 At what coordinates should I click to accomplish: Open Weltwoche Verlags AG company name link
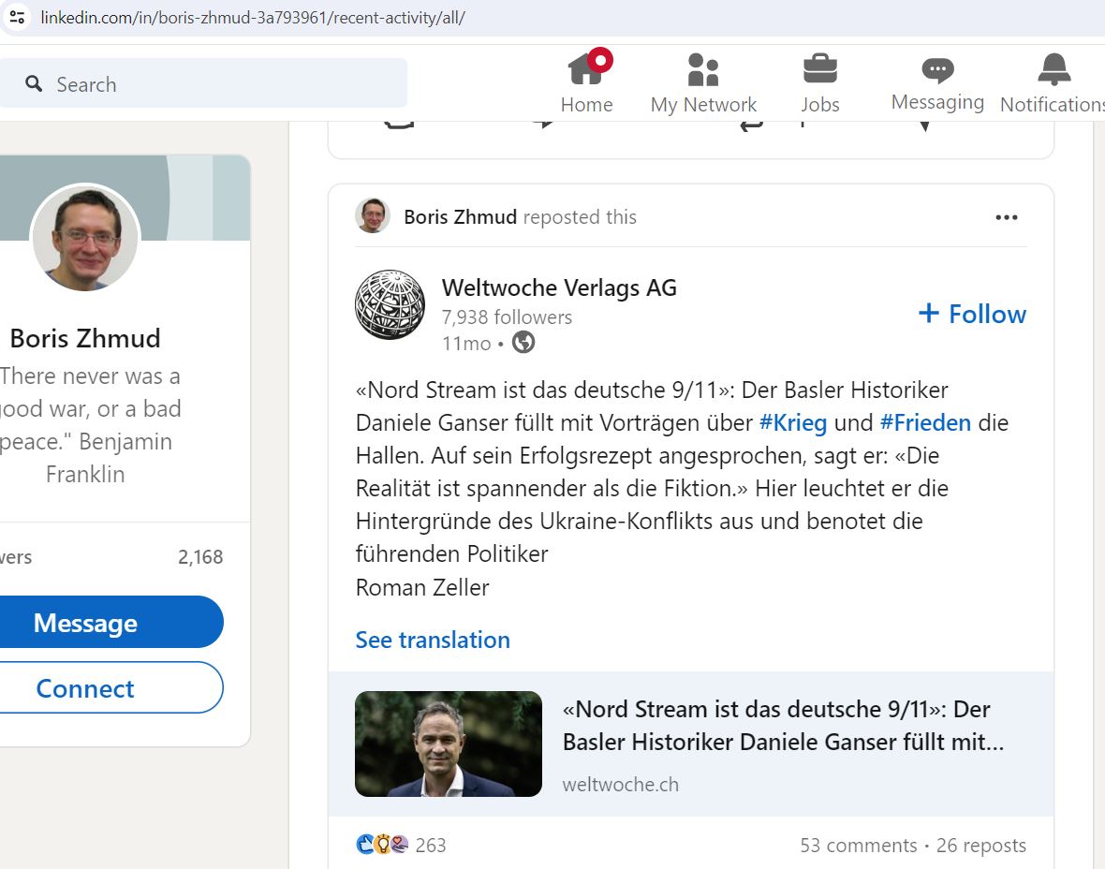pyautogui.click(x=559, y=287)
